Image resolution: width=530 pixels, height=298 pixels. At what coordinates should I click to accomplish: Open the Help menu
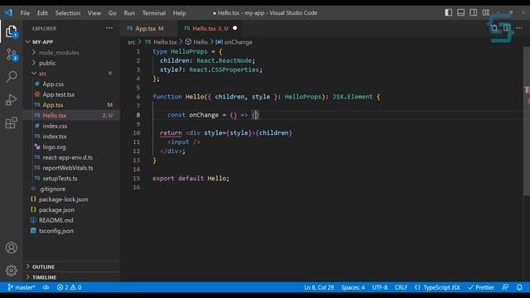coord(180,13)
